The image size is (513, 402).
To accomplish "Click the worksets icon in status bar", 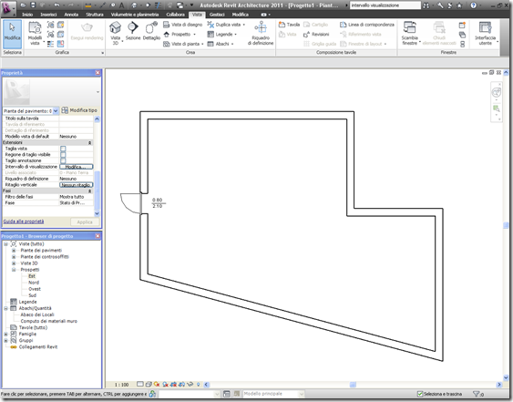I will click(x=152, y=394).
